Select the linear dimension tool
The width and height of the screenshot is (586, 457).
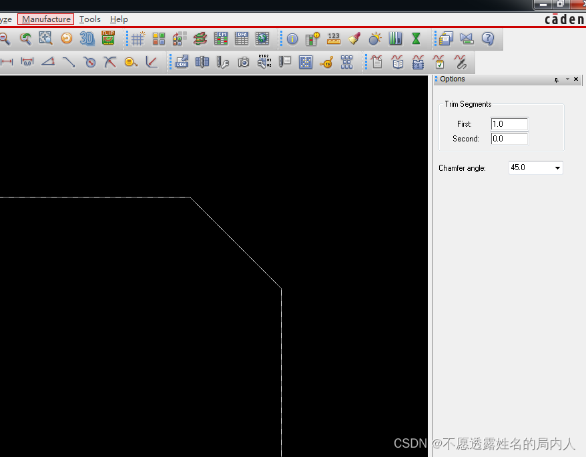click(7, 62)
